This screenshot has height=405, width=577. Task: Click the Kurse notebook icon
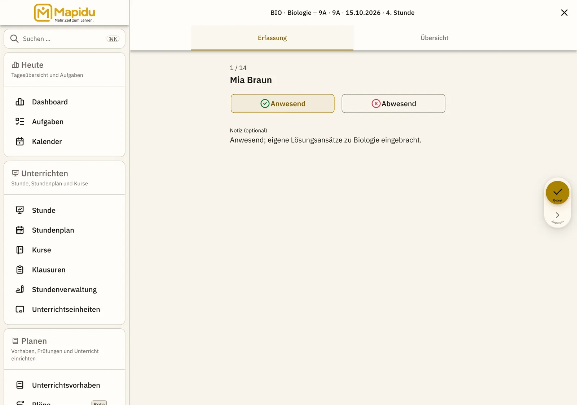pos(20,250)
